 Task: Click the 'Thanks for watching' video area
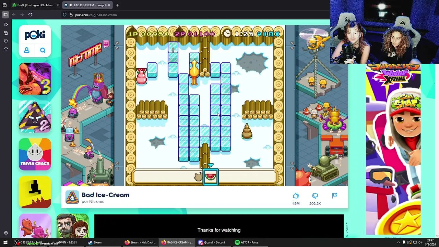219,226
